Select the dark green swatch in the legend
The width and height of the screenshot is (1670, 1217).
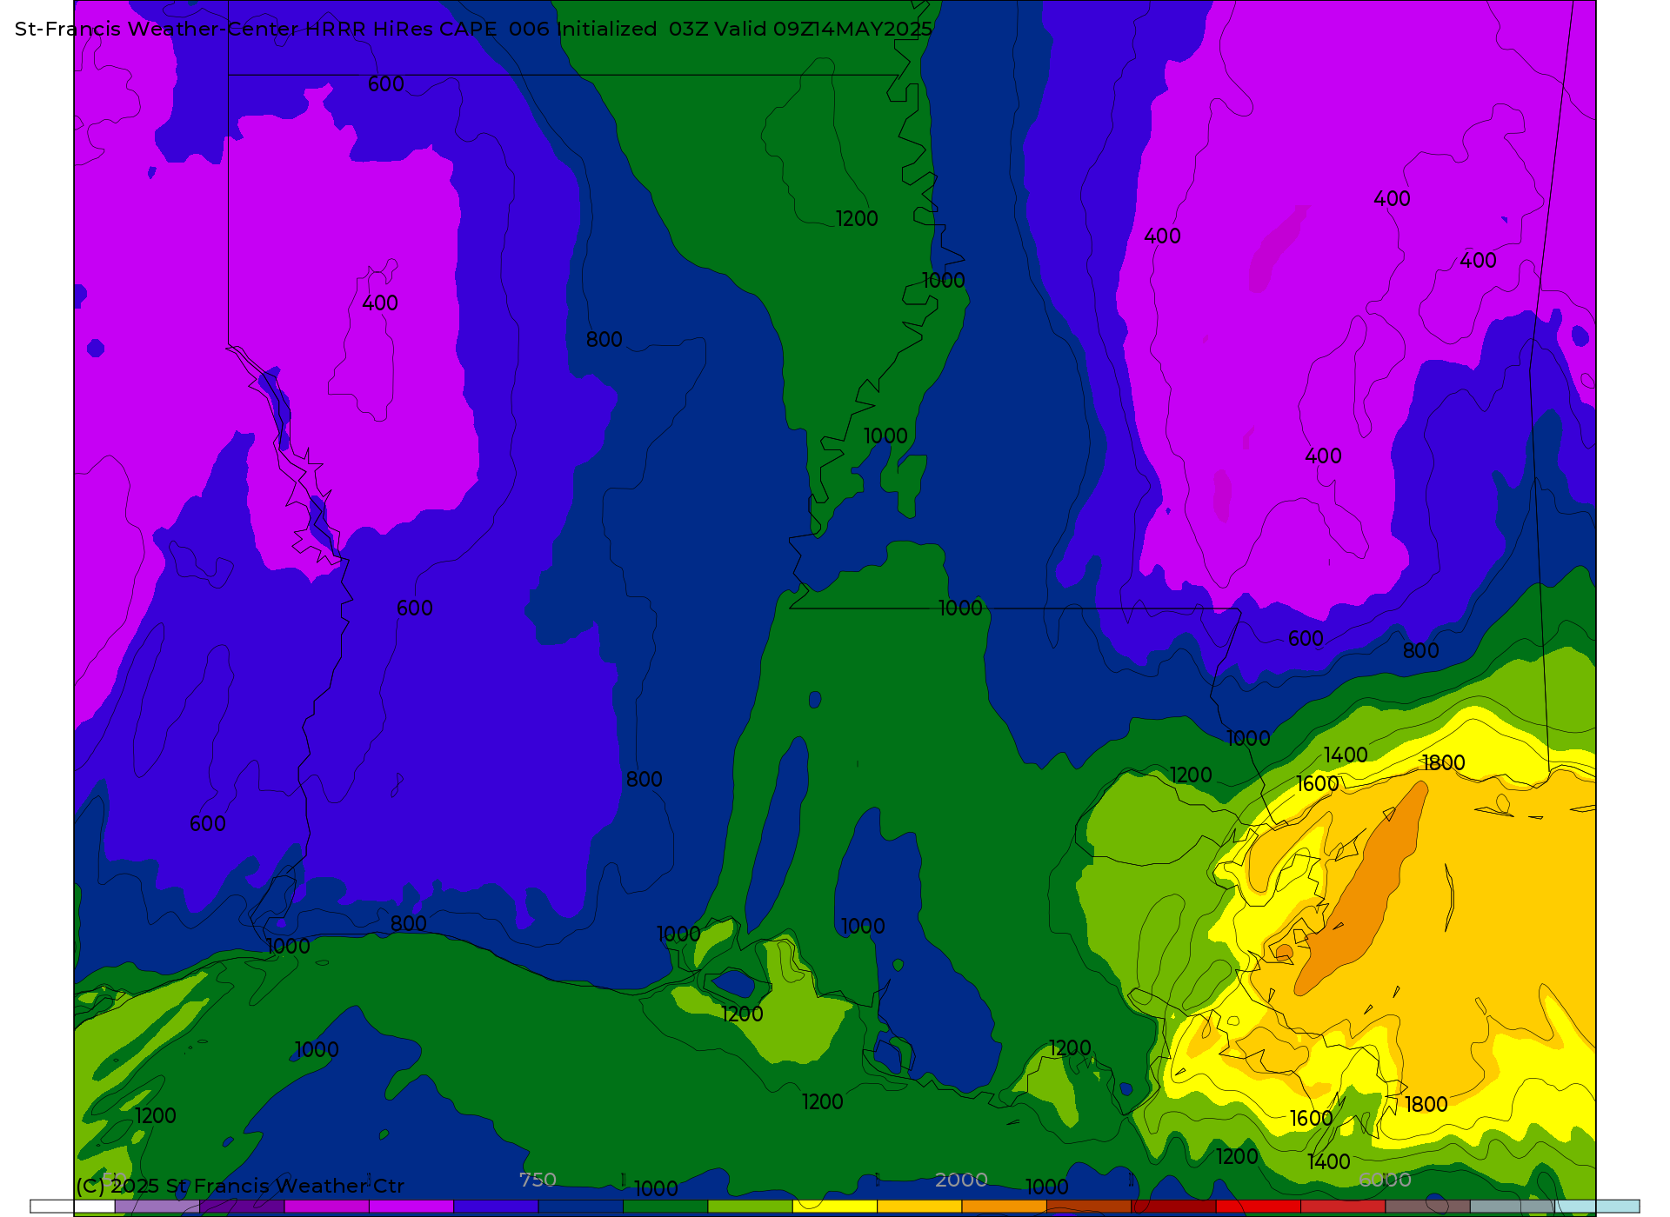[x=665, y=1207]
